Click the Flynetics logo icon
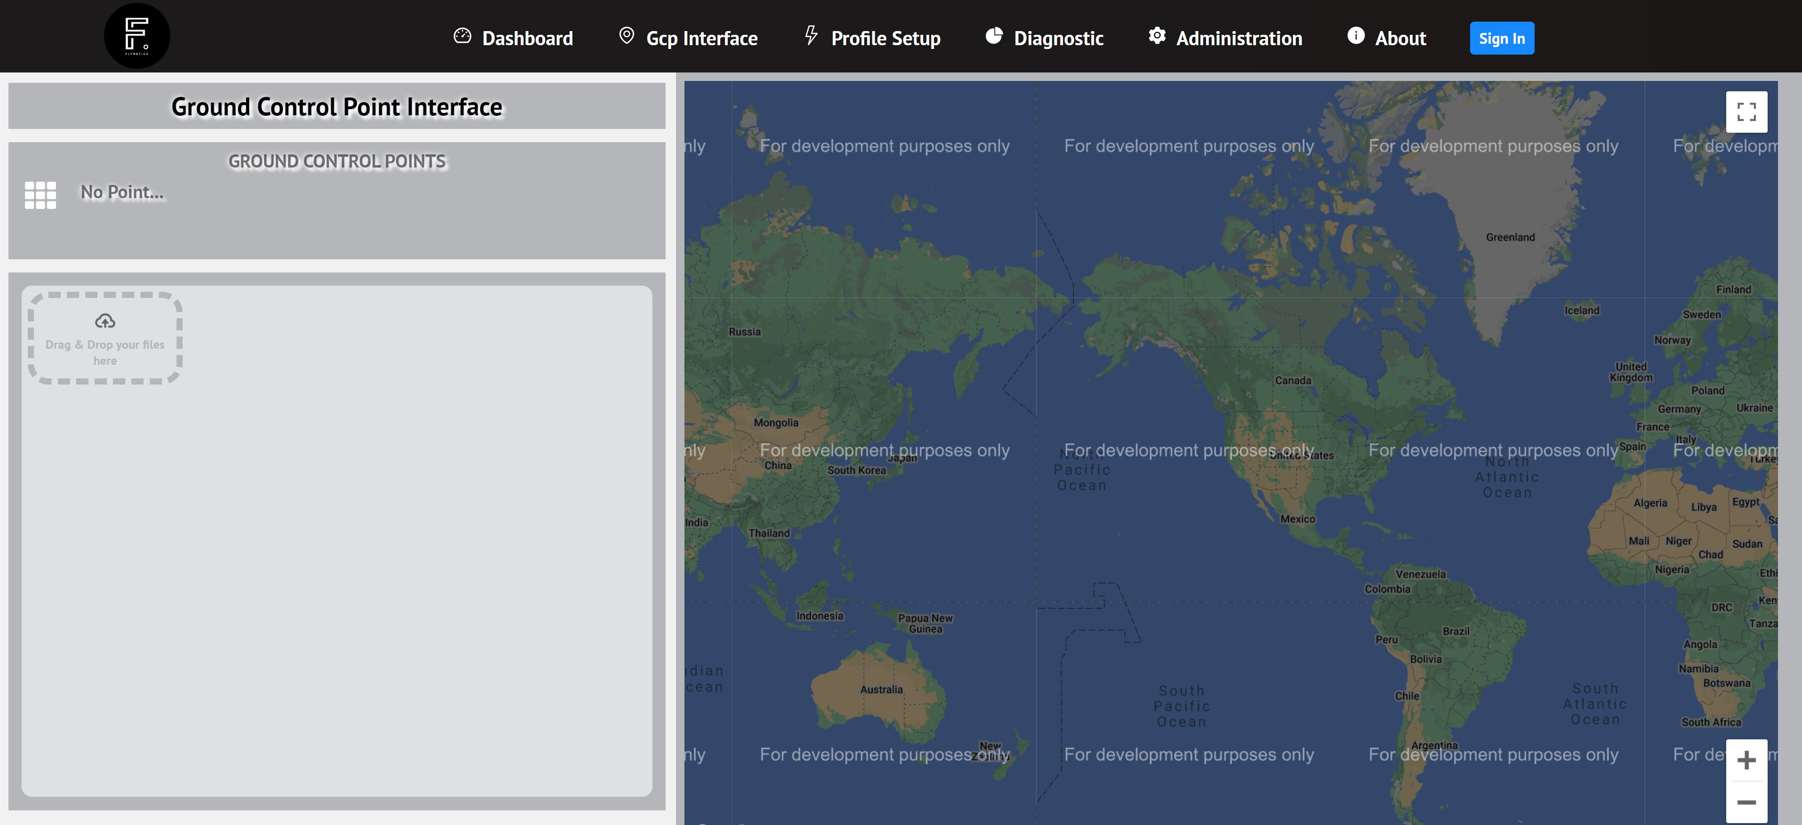The height and width of the screenshot is (825, 1802). pos(137,36)
